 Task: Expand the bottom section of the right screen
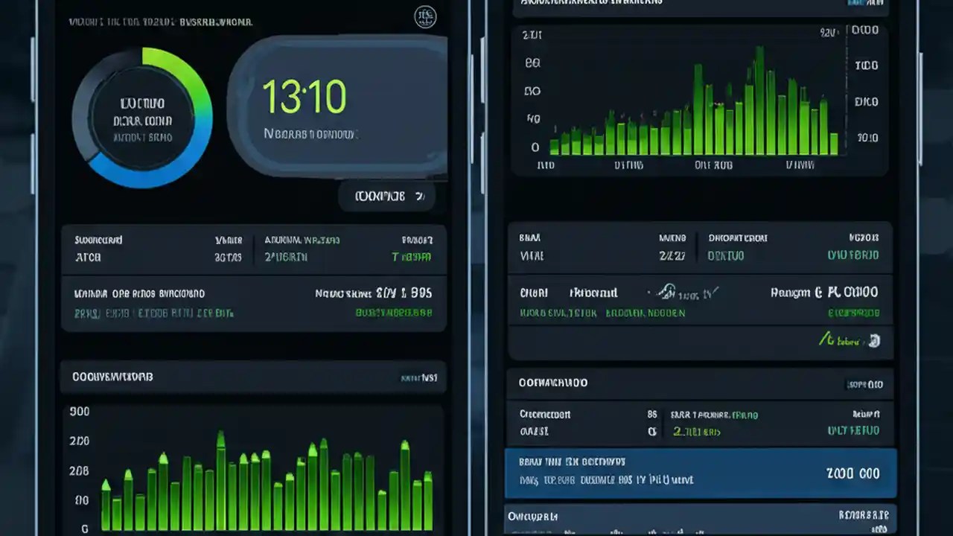coord(700,517)
